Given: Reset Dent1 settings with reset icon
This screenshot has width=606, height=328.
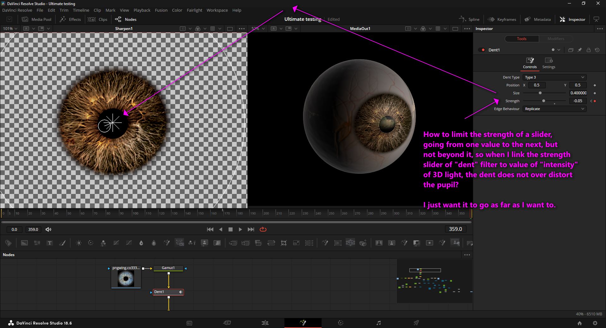Looking at the screenshot, I should (597, 50).
